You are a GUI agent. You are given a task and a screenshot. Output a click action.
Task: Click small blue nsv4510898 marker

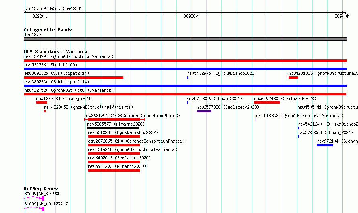click(255, 120)
